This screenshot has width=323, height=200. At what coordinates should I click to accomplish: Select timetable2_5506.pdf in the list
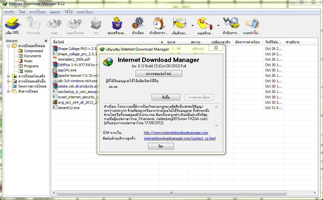(74, 59)
